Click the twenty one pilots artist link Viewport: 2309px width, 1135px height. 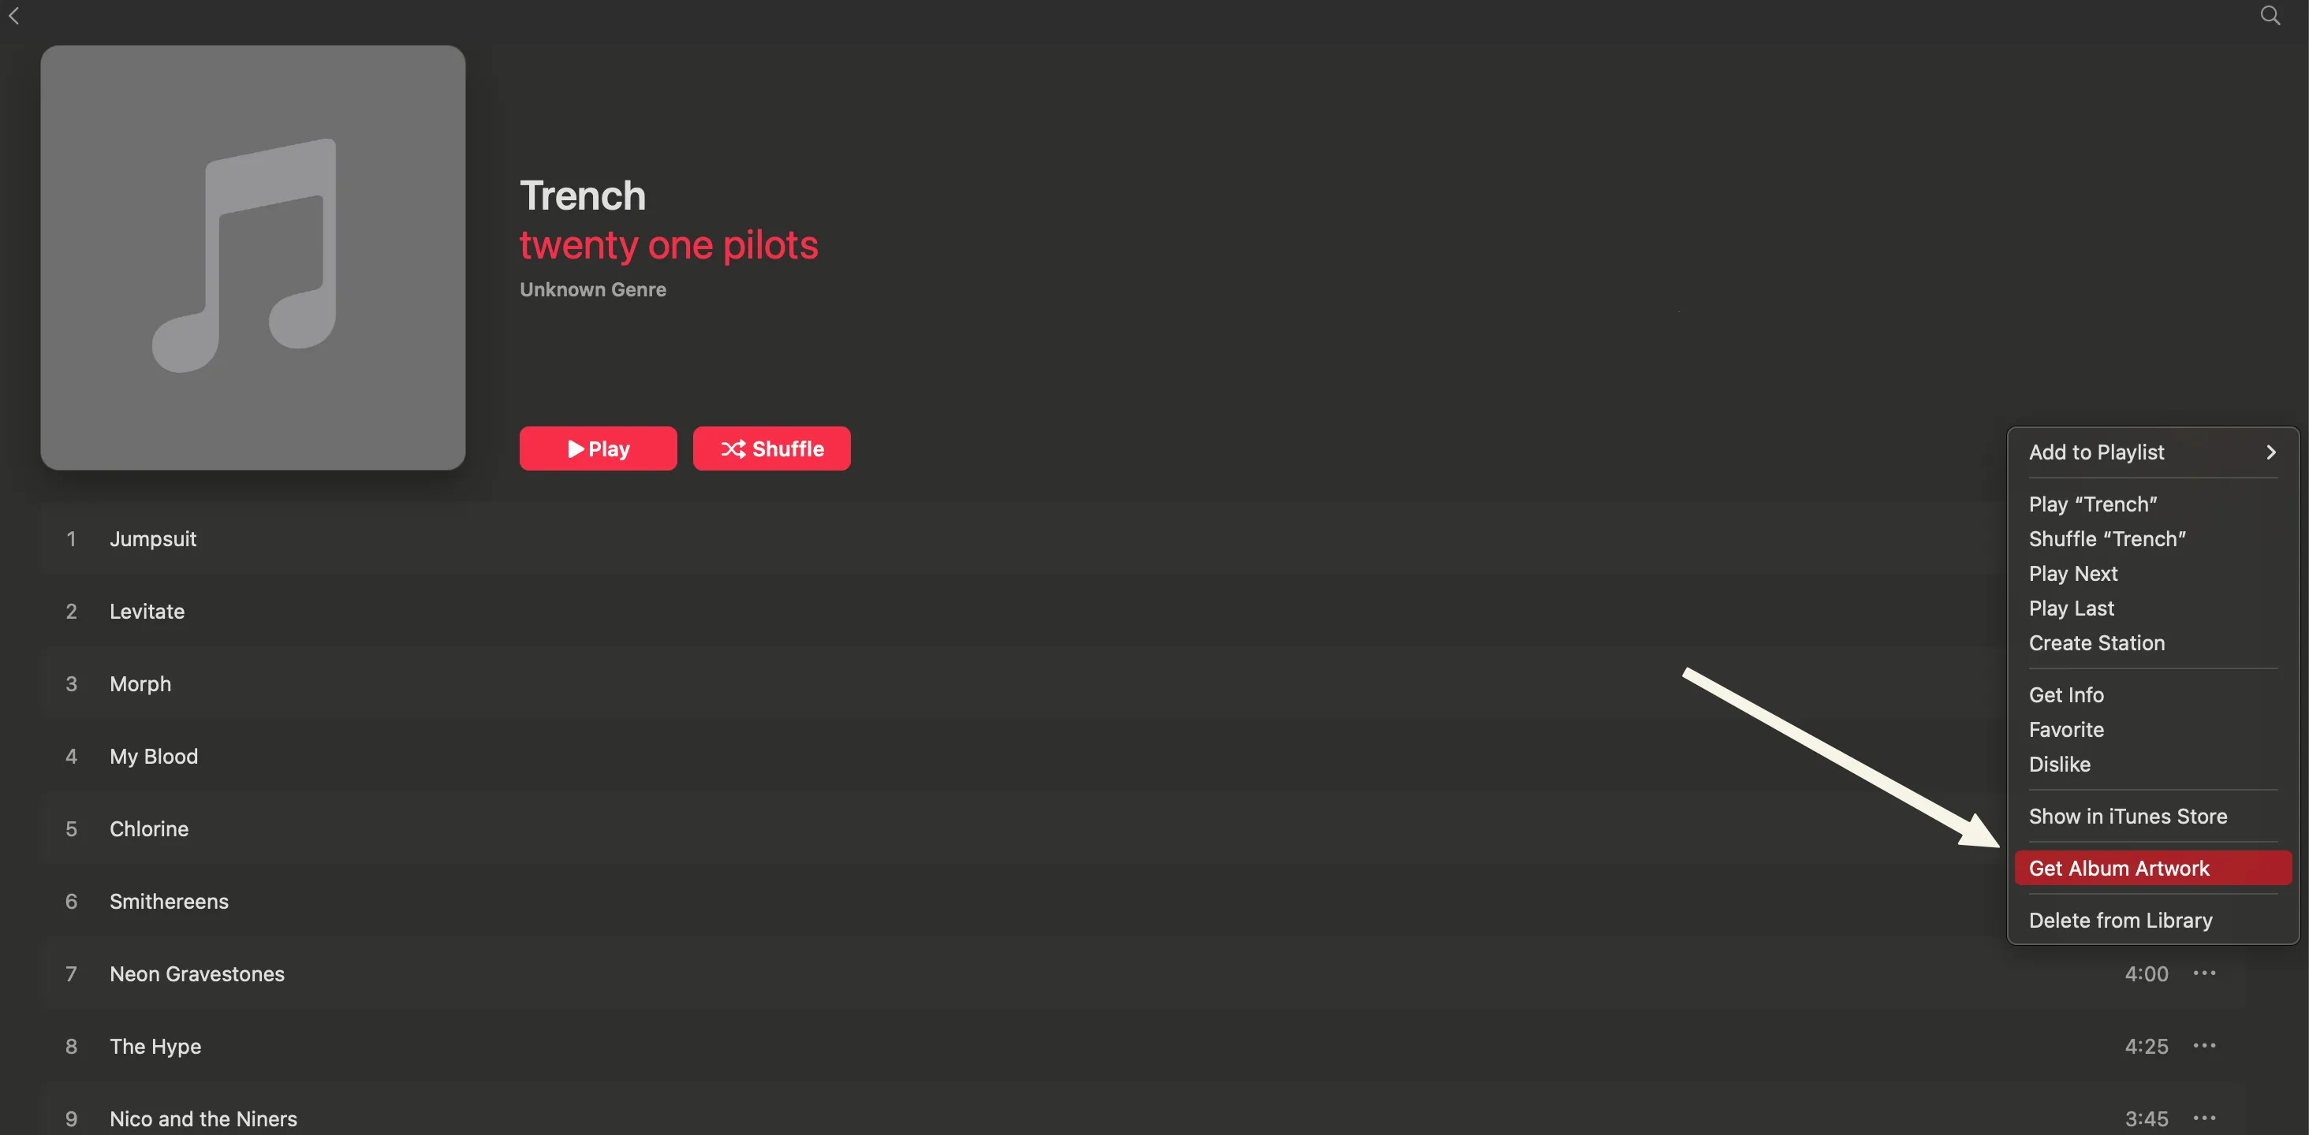click(x=669, y=244)
